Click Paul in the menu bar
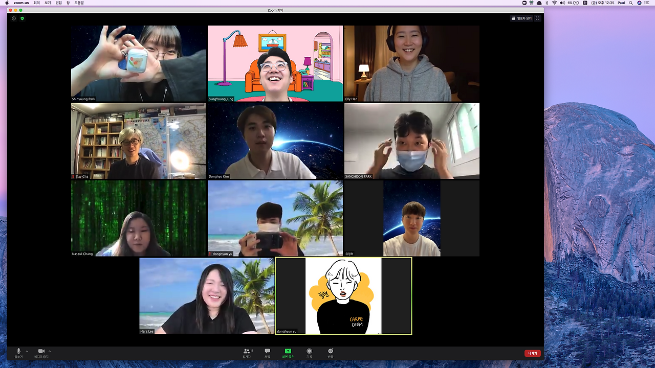Viewport: 655px width, 368px height. [621, 3]
